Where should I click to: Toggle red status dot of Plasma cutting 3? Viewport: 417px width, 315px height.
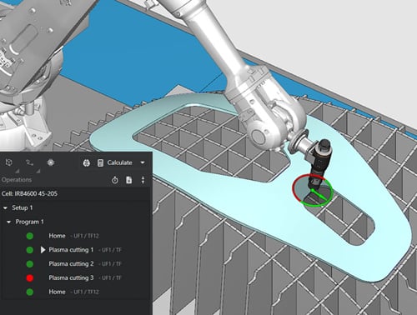point(30,277)
